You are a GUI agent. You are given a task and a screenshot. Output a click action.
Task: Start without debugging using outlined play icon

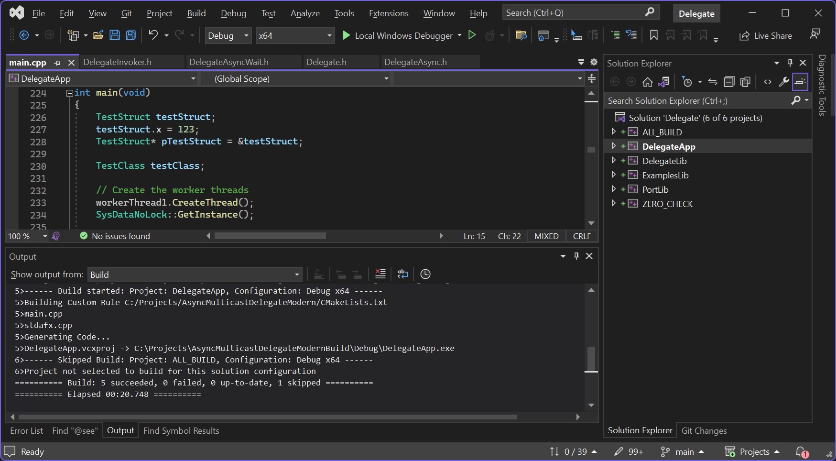(x=472, y=35)
